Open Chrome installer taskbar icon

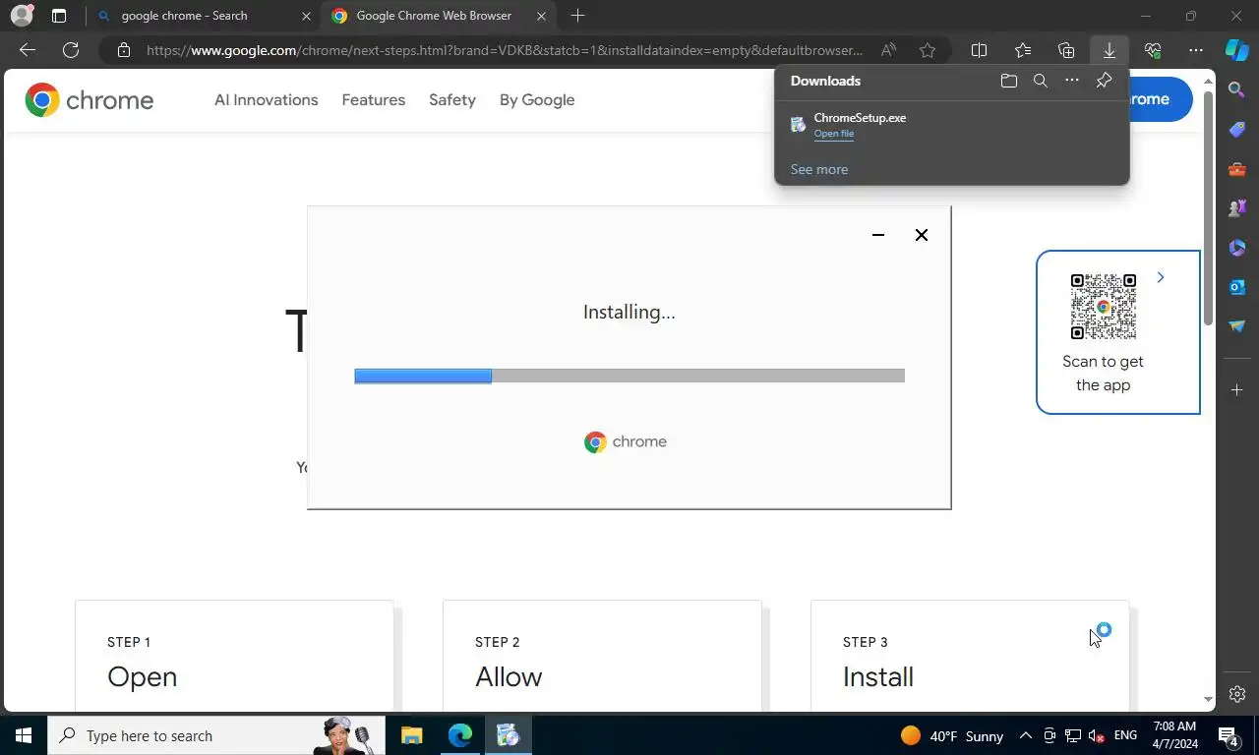pos(508,735)
